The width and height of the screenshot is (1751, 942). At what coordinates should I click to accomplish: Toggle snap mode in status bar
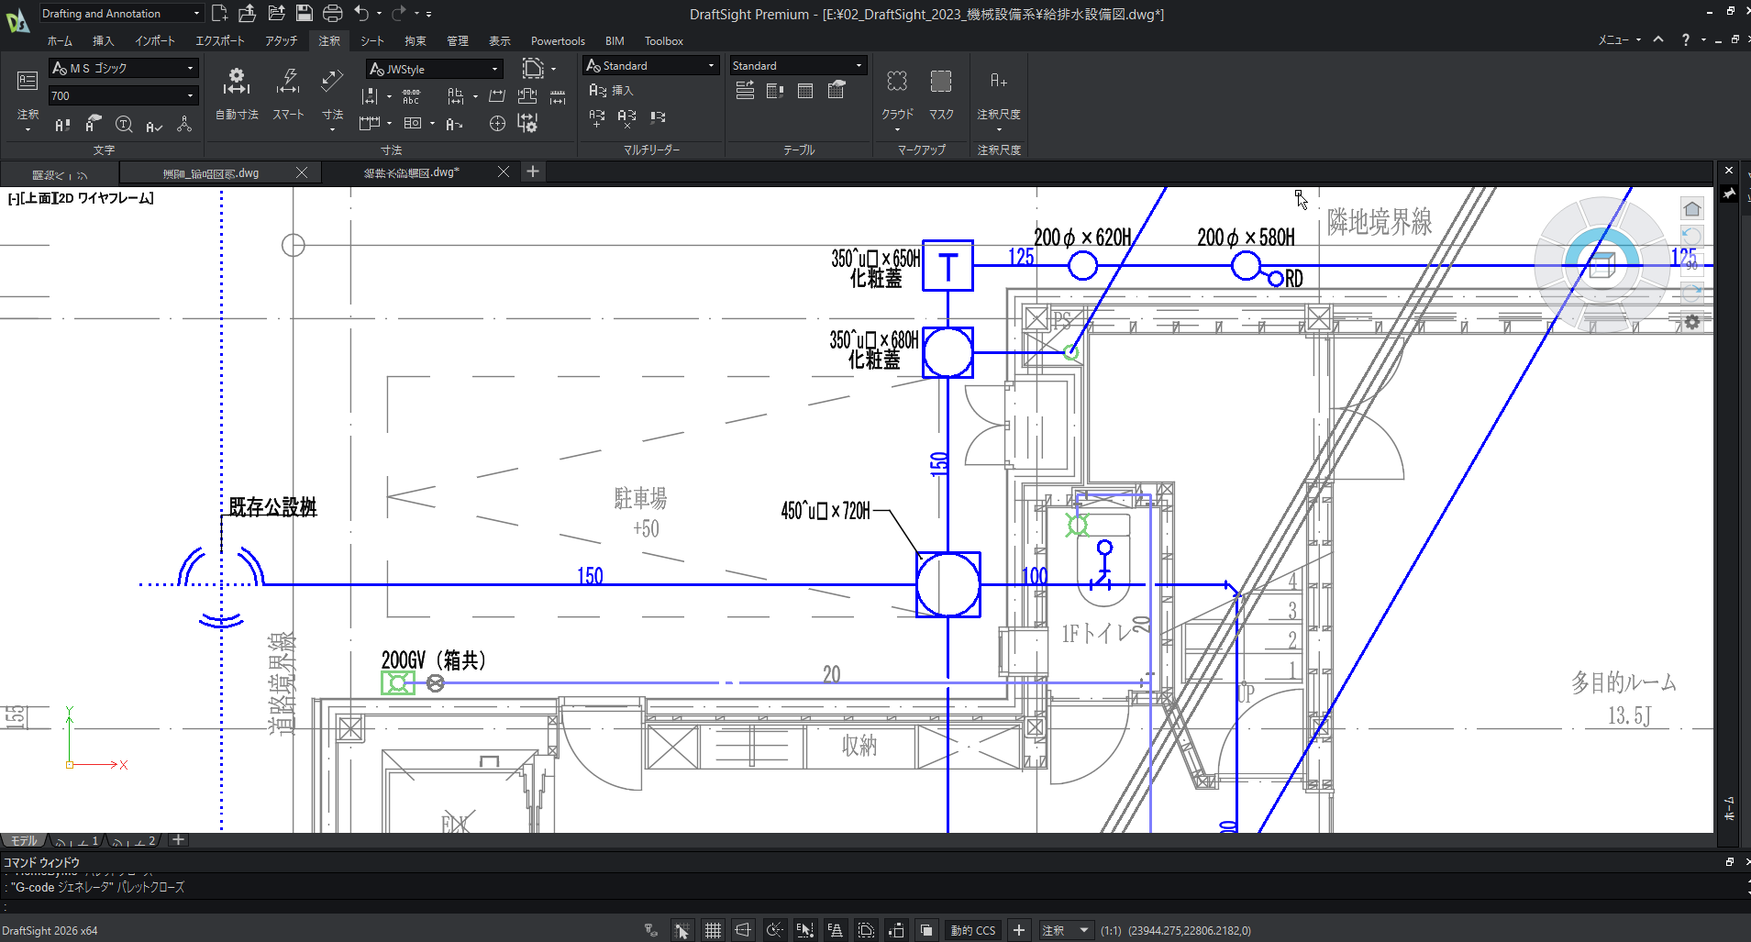click(x=682, y=930)
